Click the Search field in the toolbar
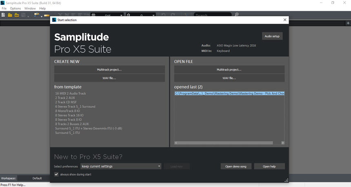 [213, 15]
